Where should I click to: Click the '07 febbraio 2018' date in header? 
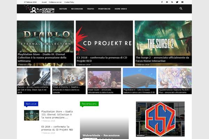point(30,2)
